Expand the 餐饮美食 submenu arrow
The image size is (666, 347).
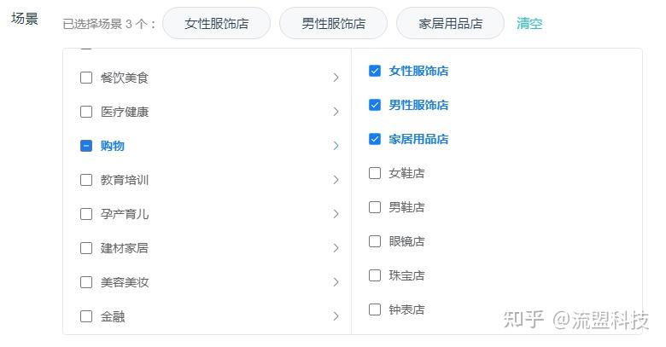[x=336, y=78]
